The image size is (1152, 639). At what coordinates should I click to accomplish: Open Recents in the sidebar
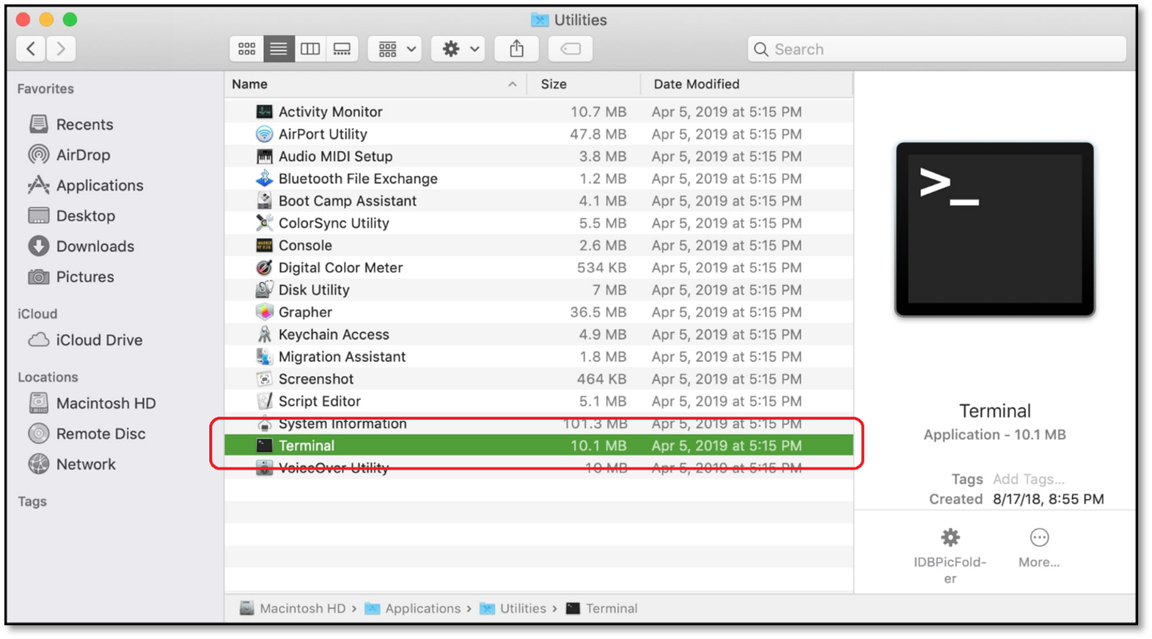point(71,125)
